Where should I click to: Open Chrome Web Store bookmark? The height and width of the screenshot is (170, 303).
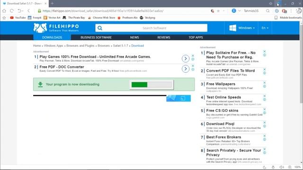[x=101, y=18]
